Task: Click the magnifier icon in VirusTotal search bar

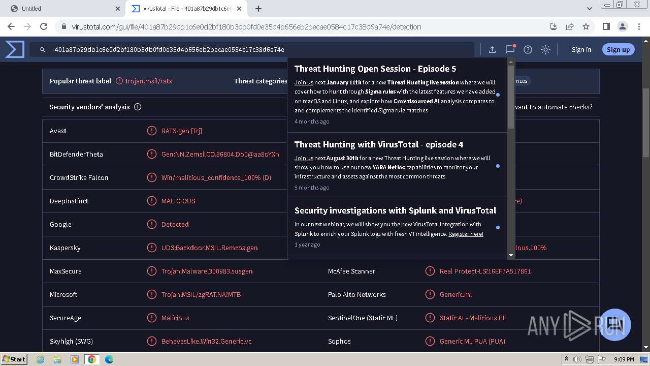Action: coord(43,50)
